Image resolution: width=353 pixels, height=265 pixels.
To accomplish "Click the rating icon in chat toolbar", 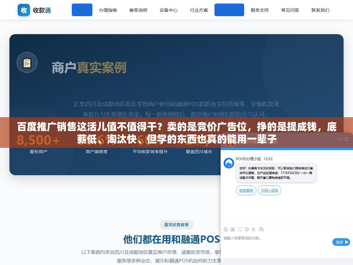I will pyautogui.click(x=247, y=229).
